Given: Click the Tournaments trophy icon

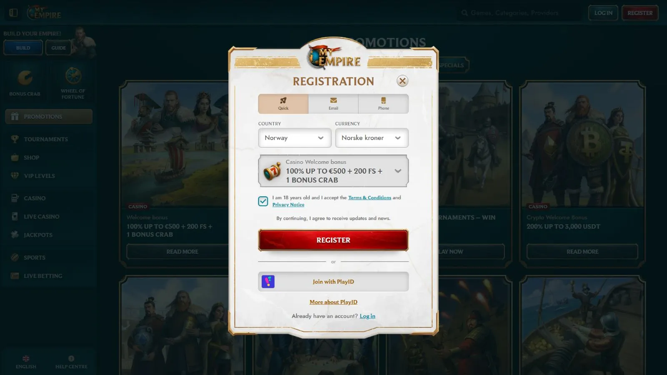Looking at the screenshot, I should point(15,139).
